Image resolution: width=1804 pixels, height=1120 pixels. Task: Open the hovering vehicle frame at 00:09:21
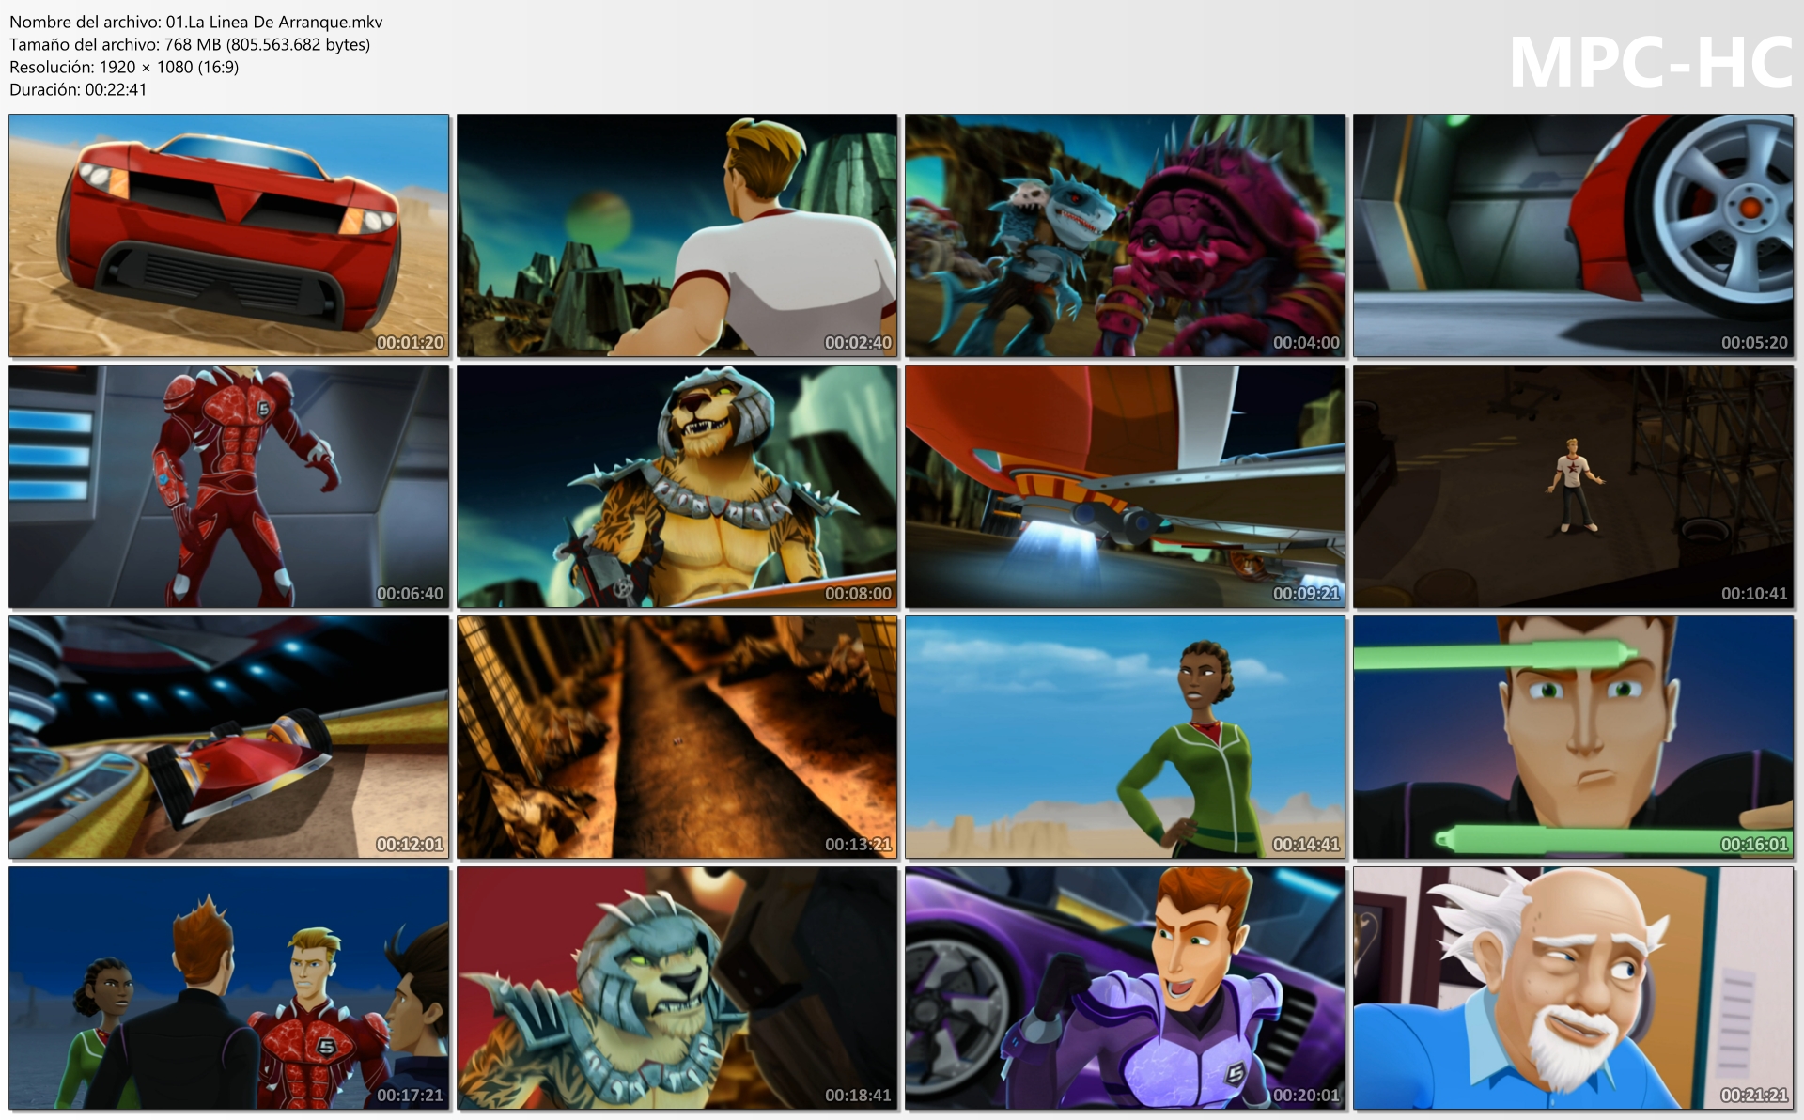coord(1125,487)
